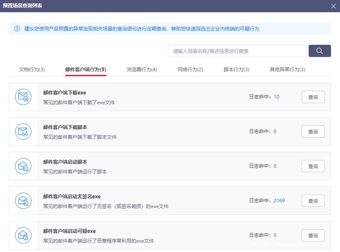Click the 邮件客户端下载脚本 envelope icon
340x252 pixels.
(x=23, y=131)
